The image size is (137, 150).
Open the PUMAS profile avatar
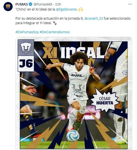(8, 7)
